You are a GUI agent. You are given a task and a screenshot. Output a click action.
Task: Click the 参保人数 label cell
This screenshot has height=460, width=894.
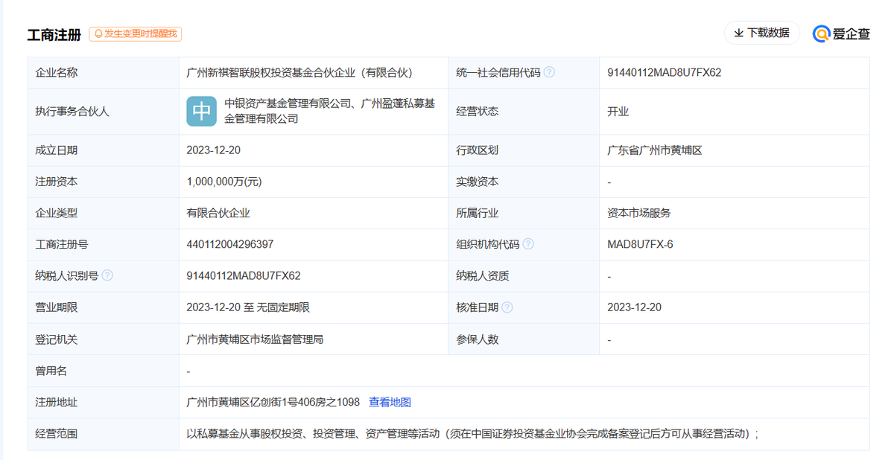[x=524, y=339]
